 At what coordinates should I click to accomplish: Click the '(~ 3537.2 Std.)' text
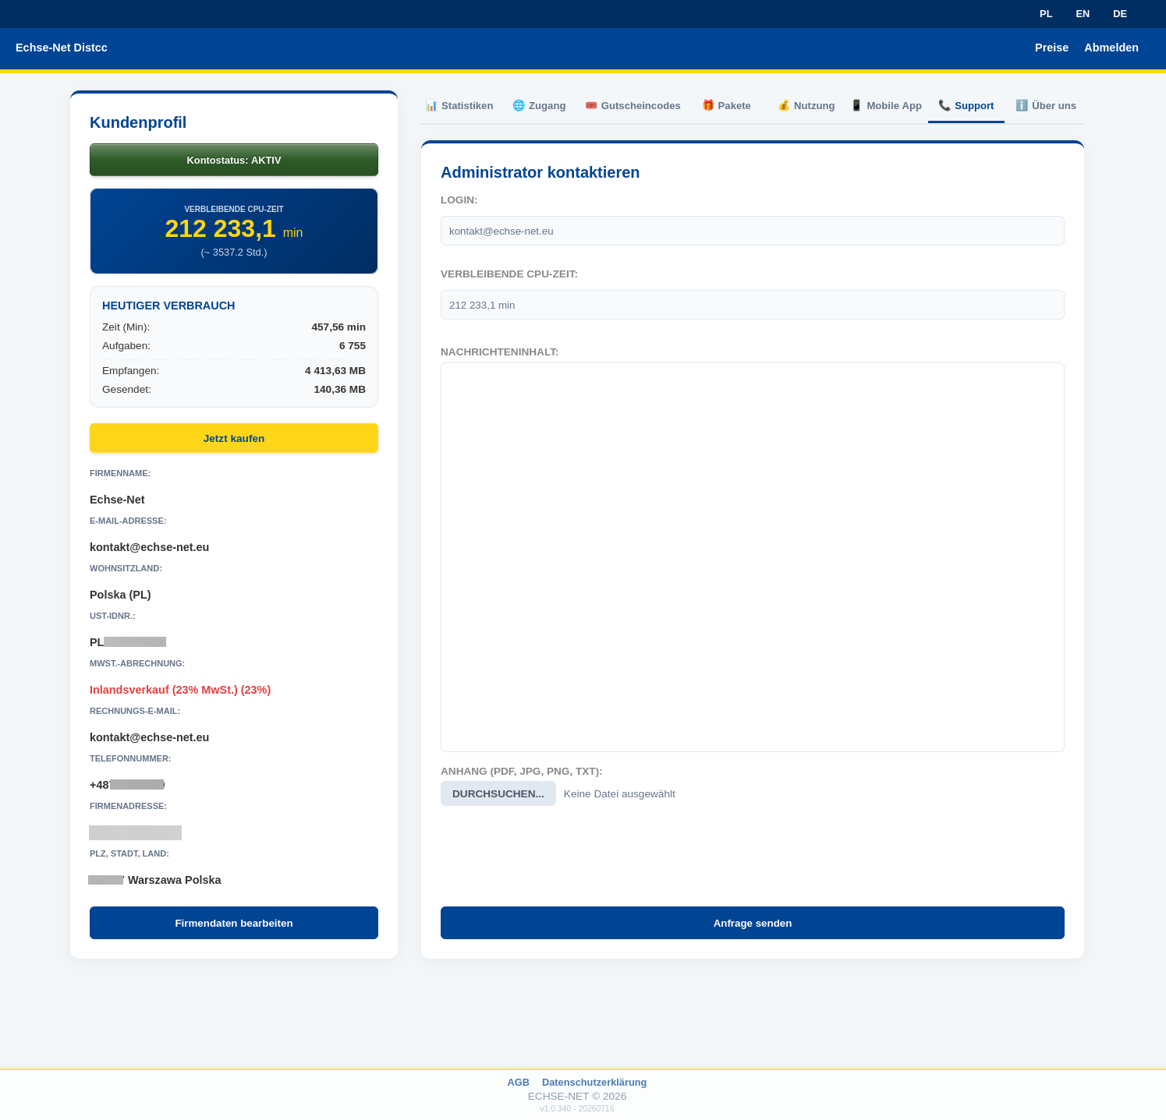pos(234,253)
